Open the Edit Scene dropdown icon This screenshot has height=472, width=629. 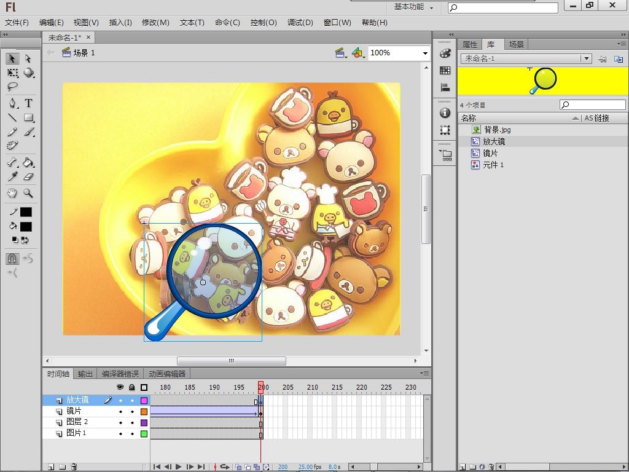340,53
